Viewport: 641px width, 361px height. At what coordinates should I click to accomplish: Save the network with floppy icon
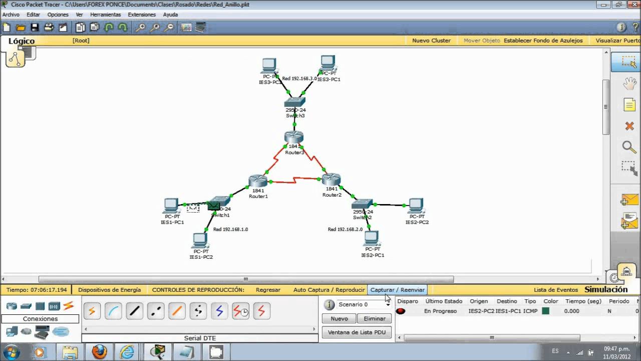click(35, 28)
